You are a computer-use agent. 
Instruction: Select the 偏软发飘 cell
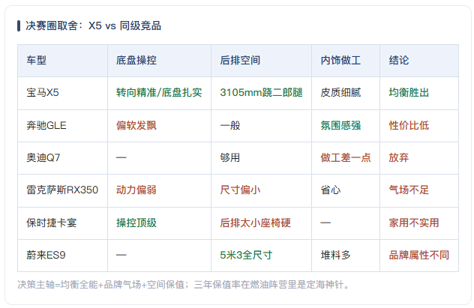tap(159, 126)
